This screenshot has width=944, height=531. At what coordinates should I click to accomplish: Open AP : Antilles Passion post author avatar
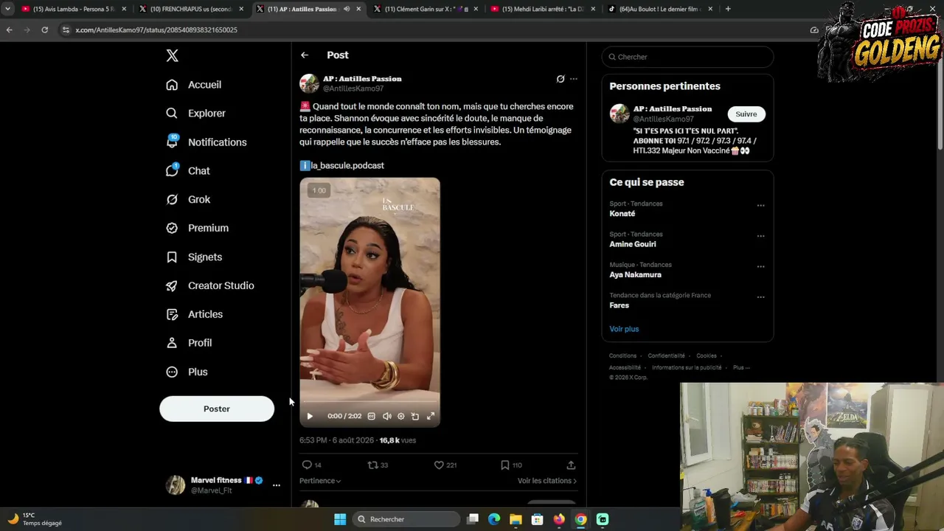point(309,83)
